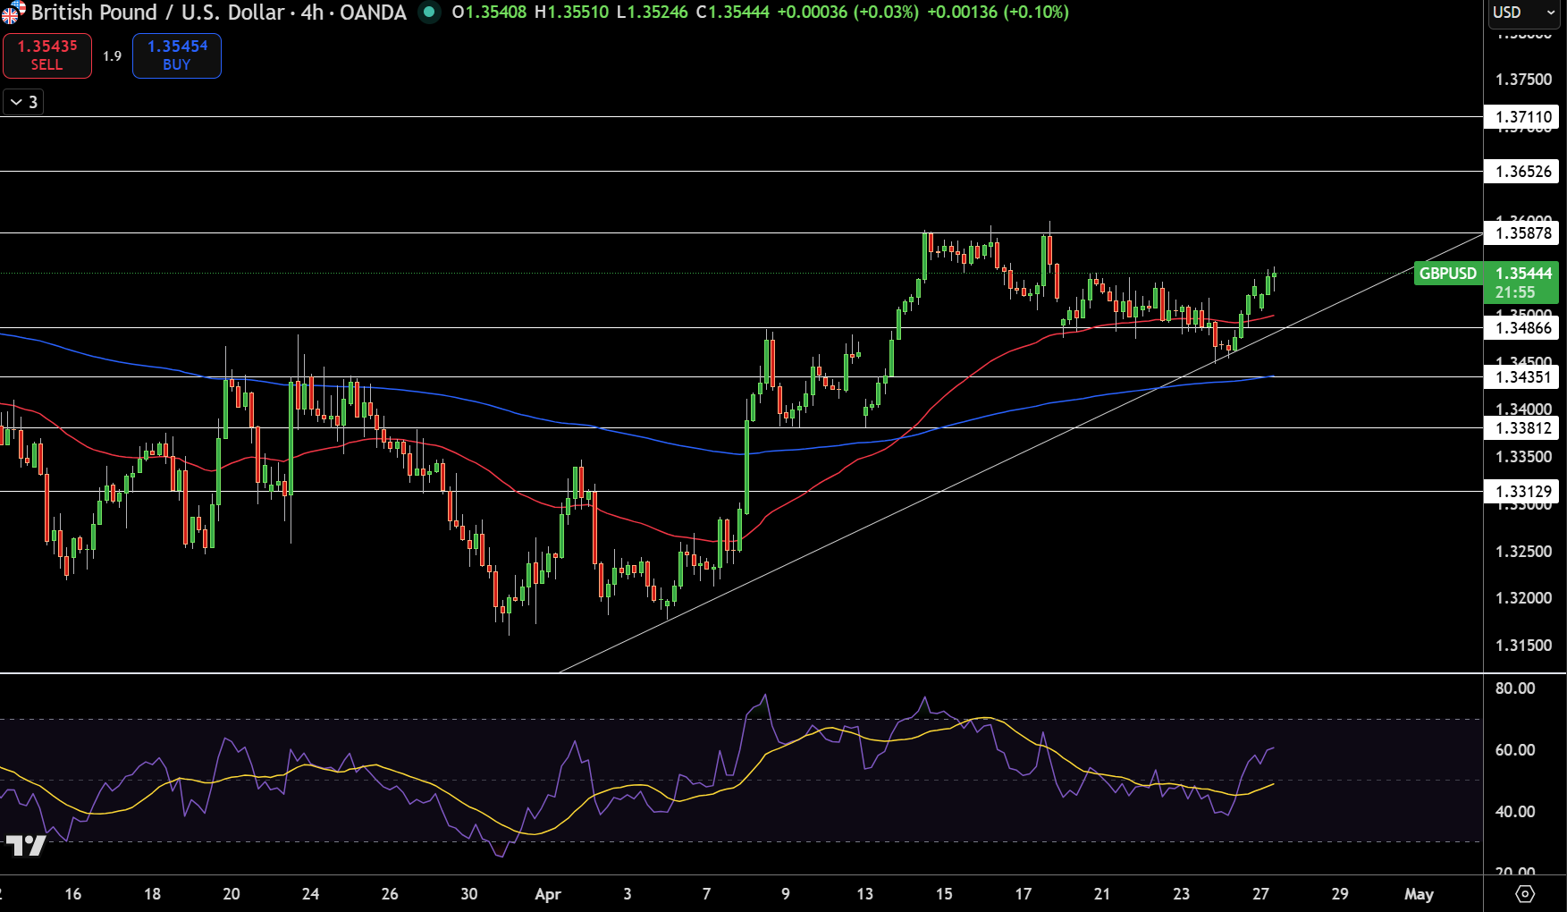
Task: Click the British Pound flag icon
Action: pyautogui.click(x=13, y=13)
